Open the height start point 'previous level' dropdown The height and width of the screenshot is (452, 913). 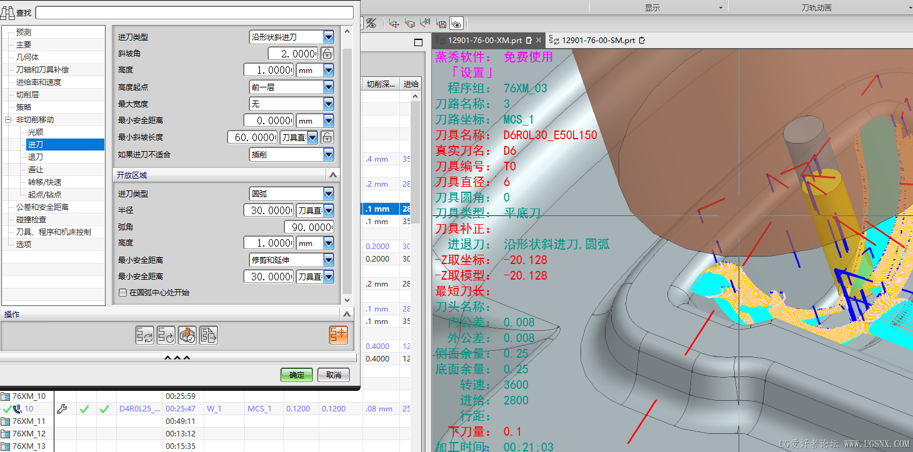pos(328,87)
